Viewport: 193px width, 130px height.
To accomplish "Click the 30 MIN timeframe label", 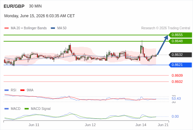I will pos(35,6).
